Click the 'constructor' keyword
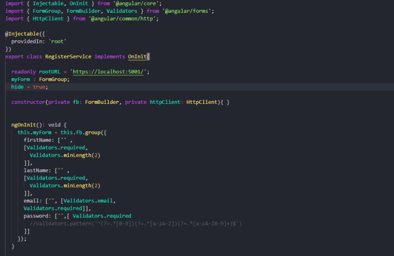Image resolution: width=394 pixels, height=256 pixels. (28, 102)
